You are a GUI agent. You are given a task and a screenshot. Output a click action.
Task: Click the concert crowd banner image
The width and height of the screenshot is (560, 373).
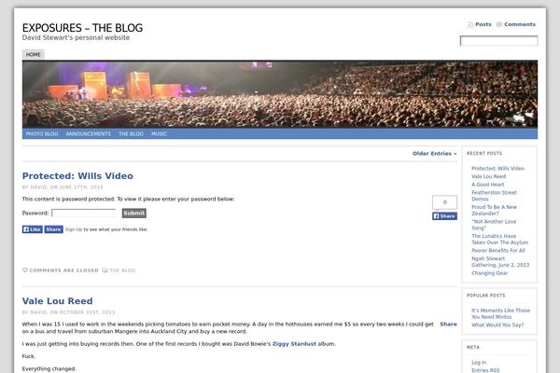[280, 94]
